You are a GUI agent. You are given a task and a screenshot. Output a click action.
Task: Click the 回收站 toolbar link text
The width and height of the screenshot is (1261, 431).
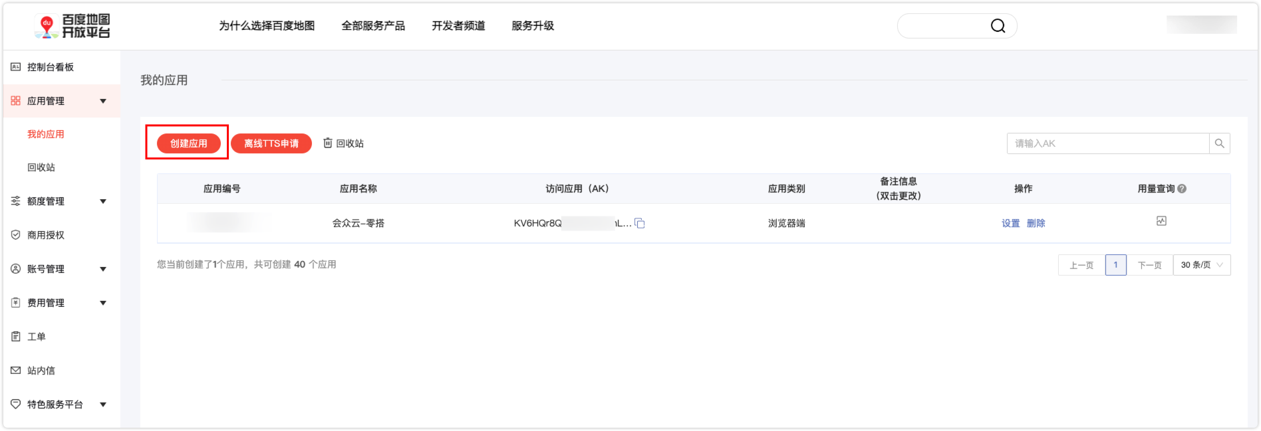[x=350, y=143]
